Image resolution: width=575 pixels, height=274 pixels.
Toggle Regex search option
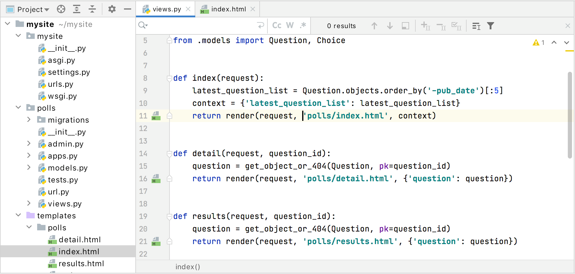[303, 26]
